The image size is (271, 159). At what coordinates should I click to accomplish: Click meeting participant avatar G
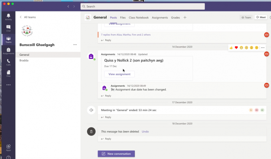[251, 110]
